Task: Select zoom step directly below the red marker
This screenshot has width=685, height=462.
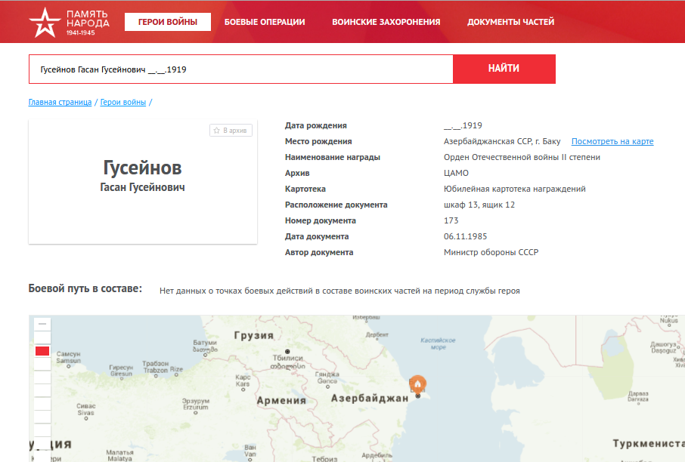Action: (42, 365)
